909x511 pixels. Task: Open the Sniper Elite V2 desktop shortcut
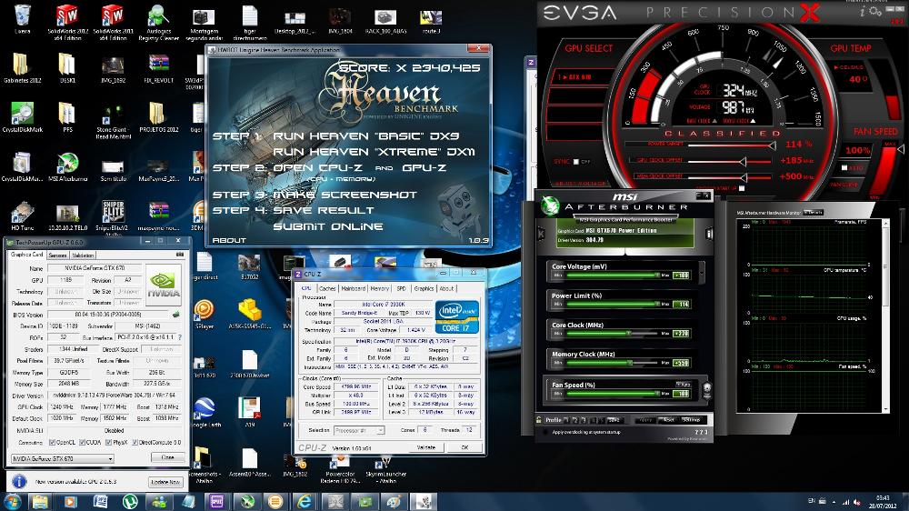pyautogui.click(x=113, y=215)
